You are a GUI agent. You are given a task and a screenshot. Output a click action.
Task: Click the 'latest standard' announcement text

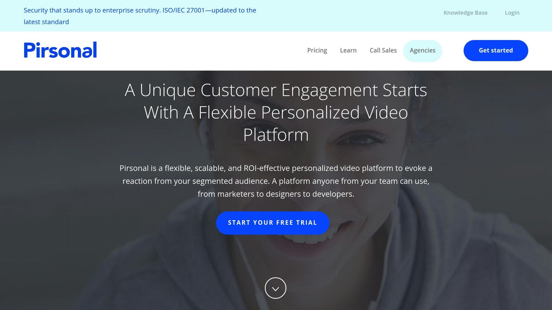46,22
